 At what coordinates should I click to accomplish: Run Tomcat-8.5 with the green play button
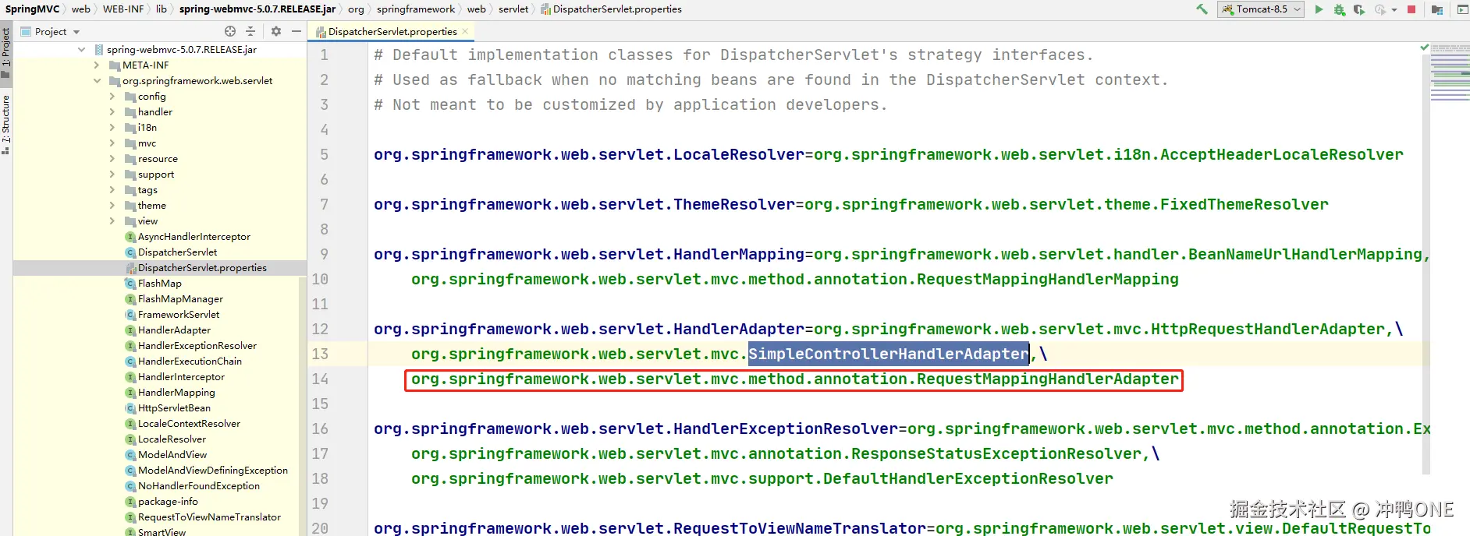pyautogui.click(x=1319, y=9)
